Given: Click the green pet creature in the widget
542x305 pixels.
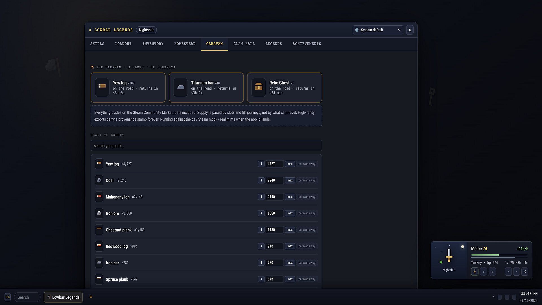Looking at the screenshot, I should coord(441,262).
